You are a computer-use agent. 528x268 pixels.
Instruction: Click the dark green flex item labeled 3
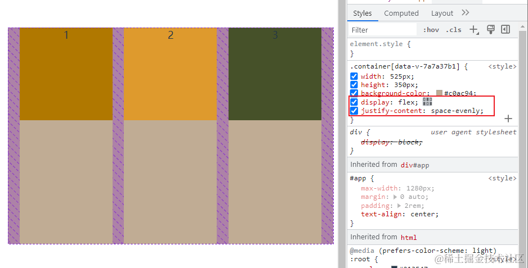click(x=275, y=74)
